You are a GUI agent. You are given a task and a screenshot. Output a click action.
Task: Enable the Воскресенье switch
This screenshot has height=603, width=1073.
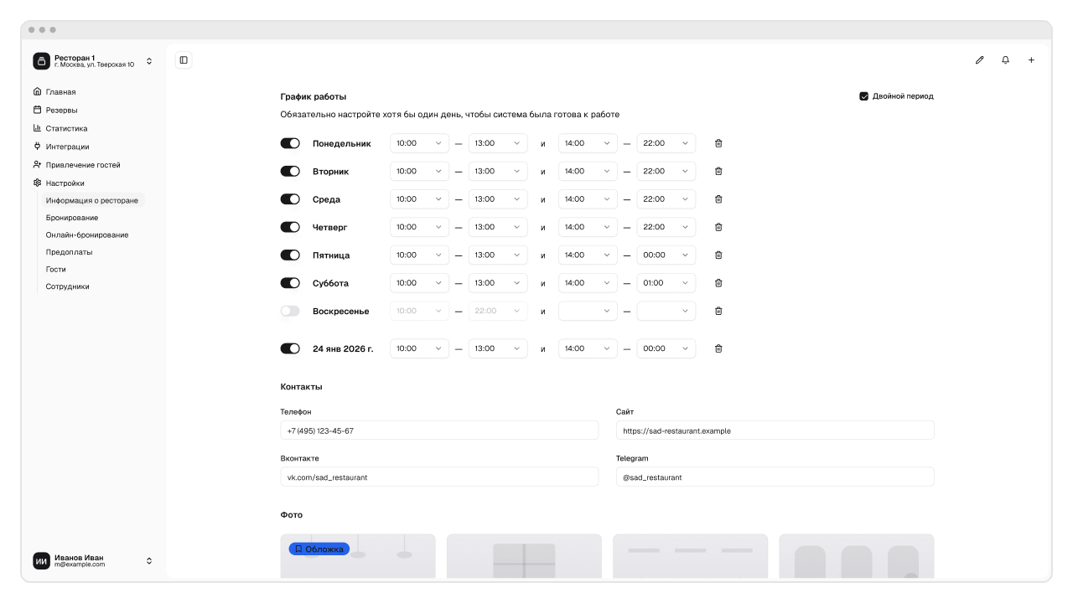(x=290, y=311)
